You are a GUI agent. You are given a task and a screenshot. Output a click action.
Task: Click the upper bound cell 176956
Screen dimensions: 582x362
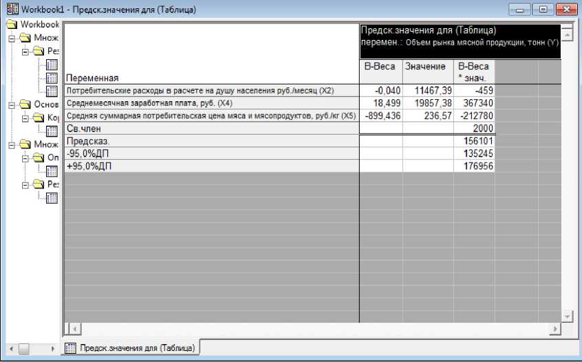click(x=474, y=167)
